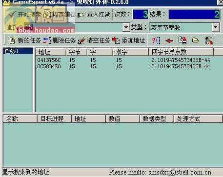Click the yellow open folder icon

click(x=195, y=40)
